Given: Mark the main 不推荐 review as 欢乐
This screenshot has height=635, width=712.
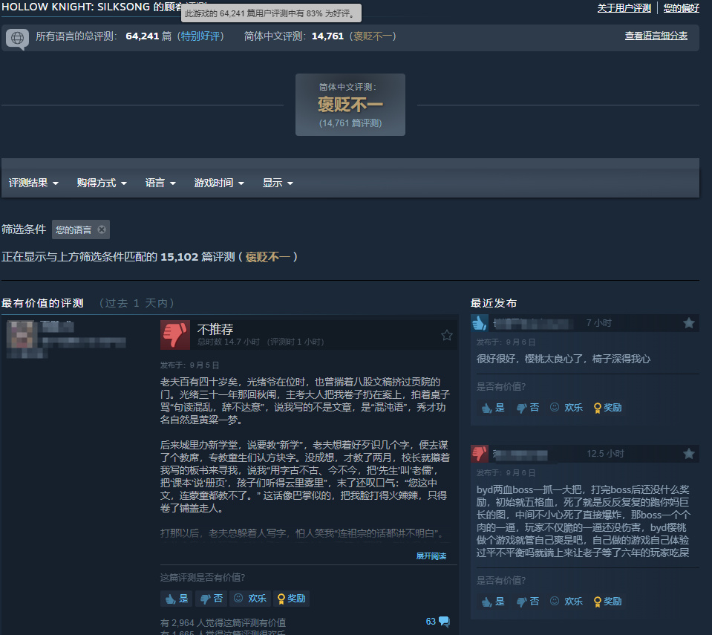Looking at the screenshot, I should click(250, 599).
